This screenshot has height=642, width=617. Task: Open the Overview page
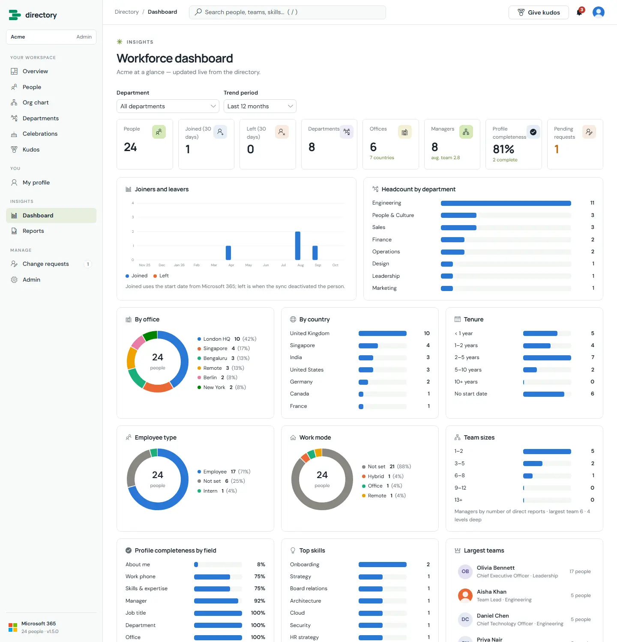coord(51,71)
